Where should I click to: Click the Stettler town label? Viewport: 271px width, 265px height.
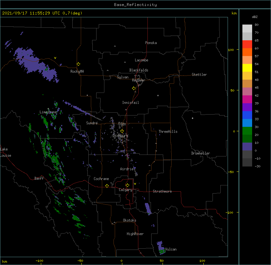pyautogui.click(x=199, y=75)
